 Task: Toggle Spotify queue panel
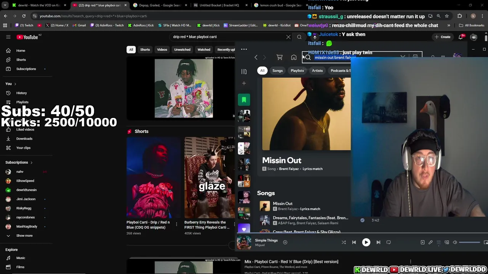439,242
